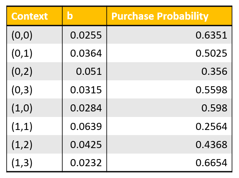Screen dimensions: 239x178
Task: Select purchase probability 0.2564
Action: (211, 126)
